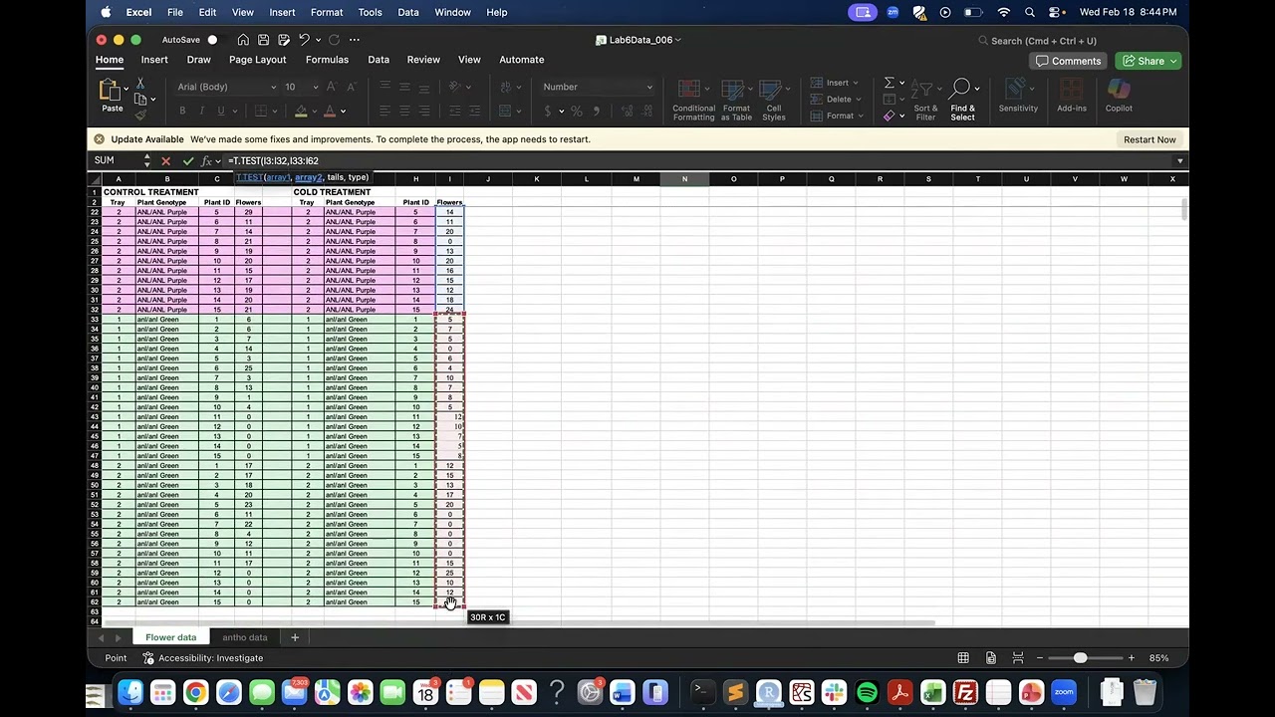Click the Restart Now button
The image size is (1275, 717).
[x=1149, y=139]
